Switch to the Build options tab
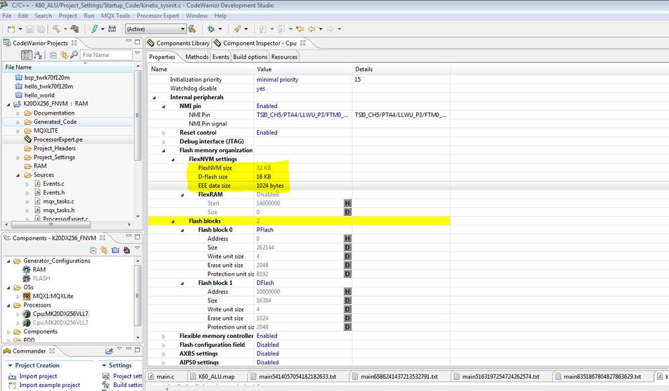Viewport: 669px width, 391px height. (x=250, y=57)
